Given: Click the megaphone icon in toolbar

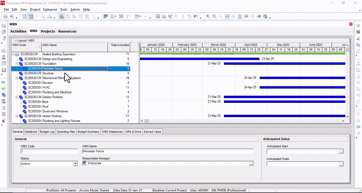Looking at the screenshot, I should pos(259,16).
